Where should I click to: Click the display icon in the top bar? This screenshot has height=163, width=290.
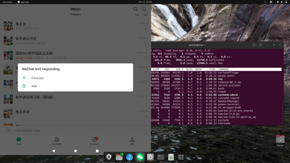pos(271,2)
